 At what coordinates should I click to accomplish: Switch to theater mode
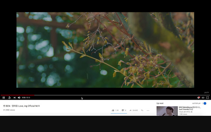(x=203, y=98)
